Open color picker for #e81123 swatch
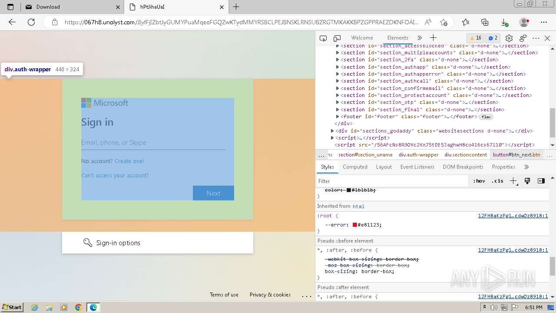This screenshot has height=313, width=556. (x=355, y=225)
